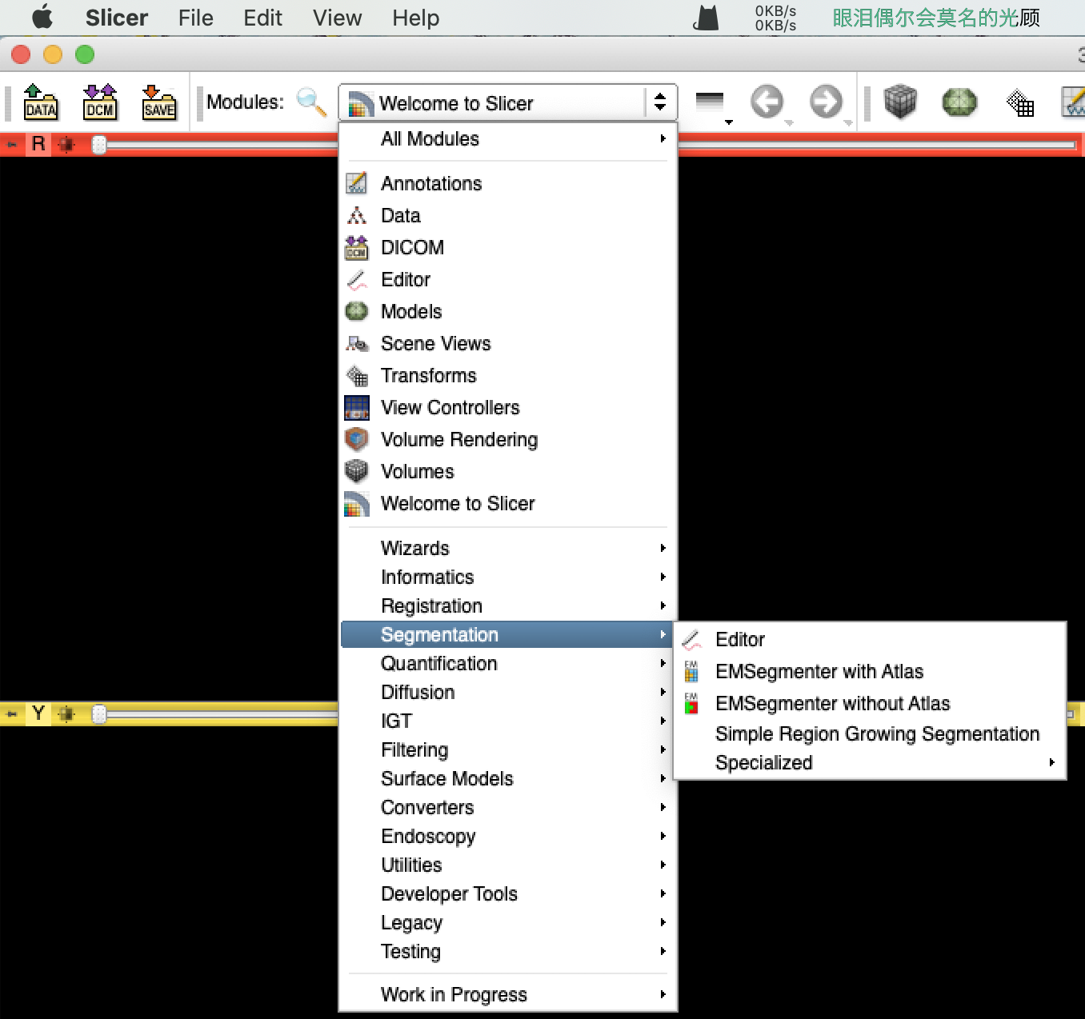Select EMSegmenter without Atlas module
The image size is (1085, 1019).
pyautogui.click(x=870, y=703)
